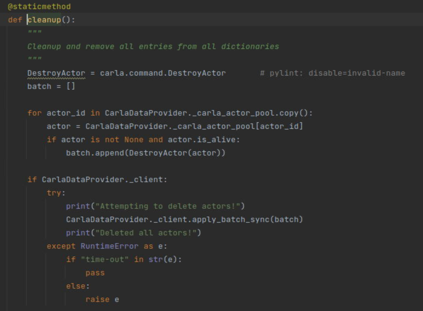Click the pass statement
The width and height of the screenshot is (423, 311).
(x=95, y=273)
